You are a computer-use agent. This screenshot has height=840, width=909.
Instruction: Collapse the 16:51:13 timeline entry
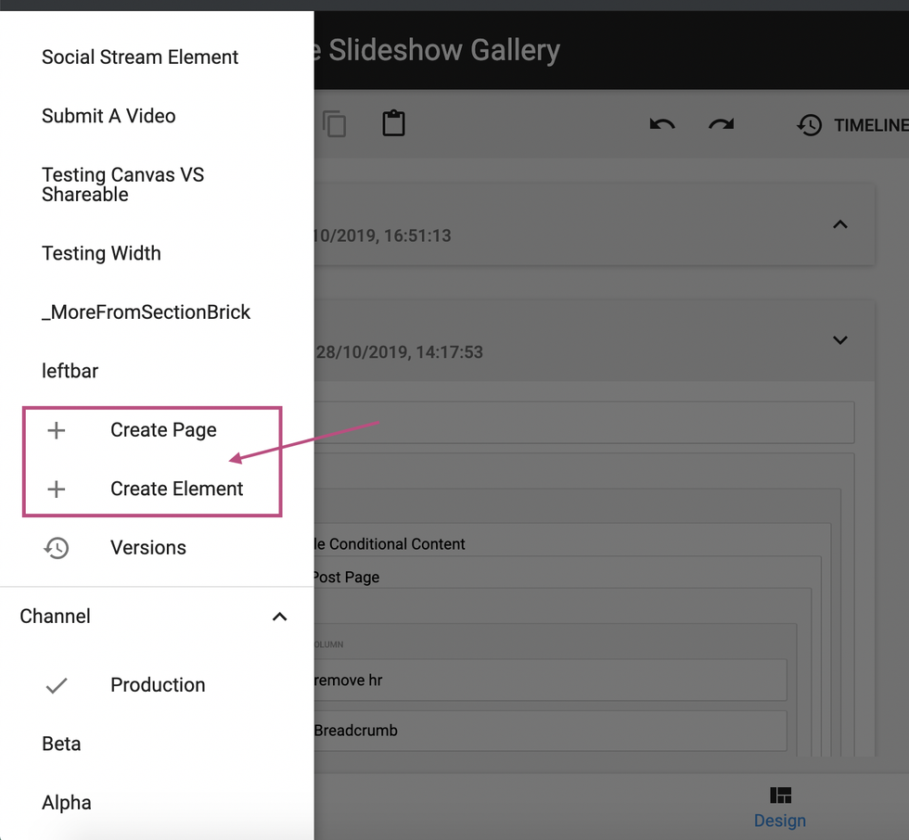839,224
